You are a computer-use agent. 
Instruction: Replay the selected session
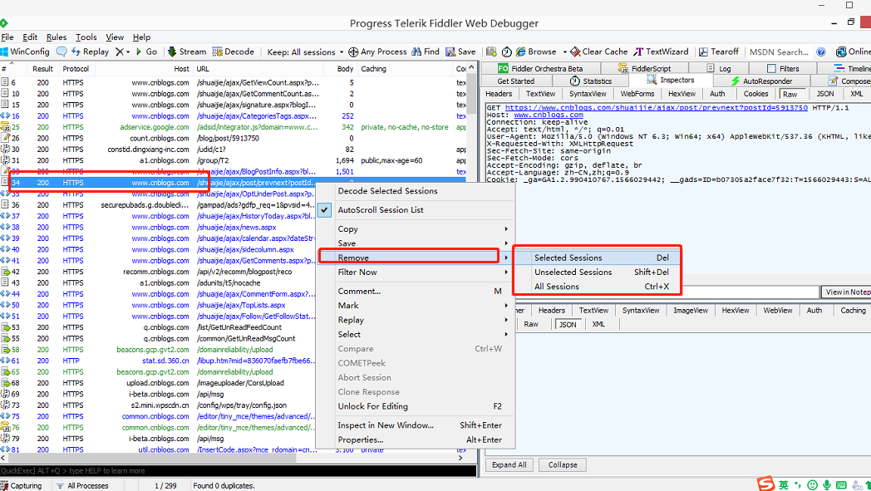pos(90,52)
